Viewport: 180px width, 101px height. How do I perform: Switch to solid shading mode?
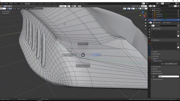point(141,9)
